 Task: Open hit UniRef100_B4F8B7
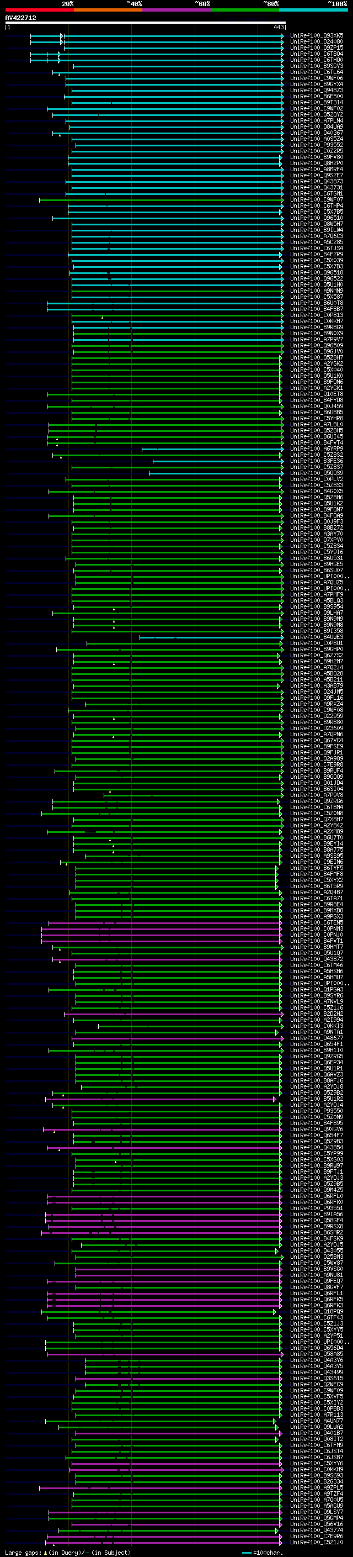pos(317,309)
